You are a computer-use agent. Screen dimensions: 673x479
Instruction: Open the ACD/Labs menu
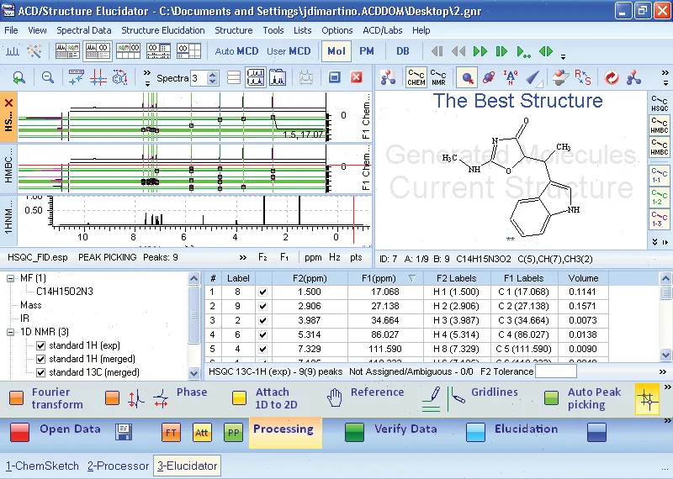pos(383,30)
